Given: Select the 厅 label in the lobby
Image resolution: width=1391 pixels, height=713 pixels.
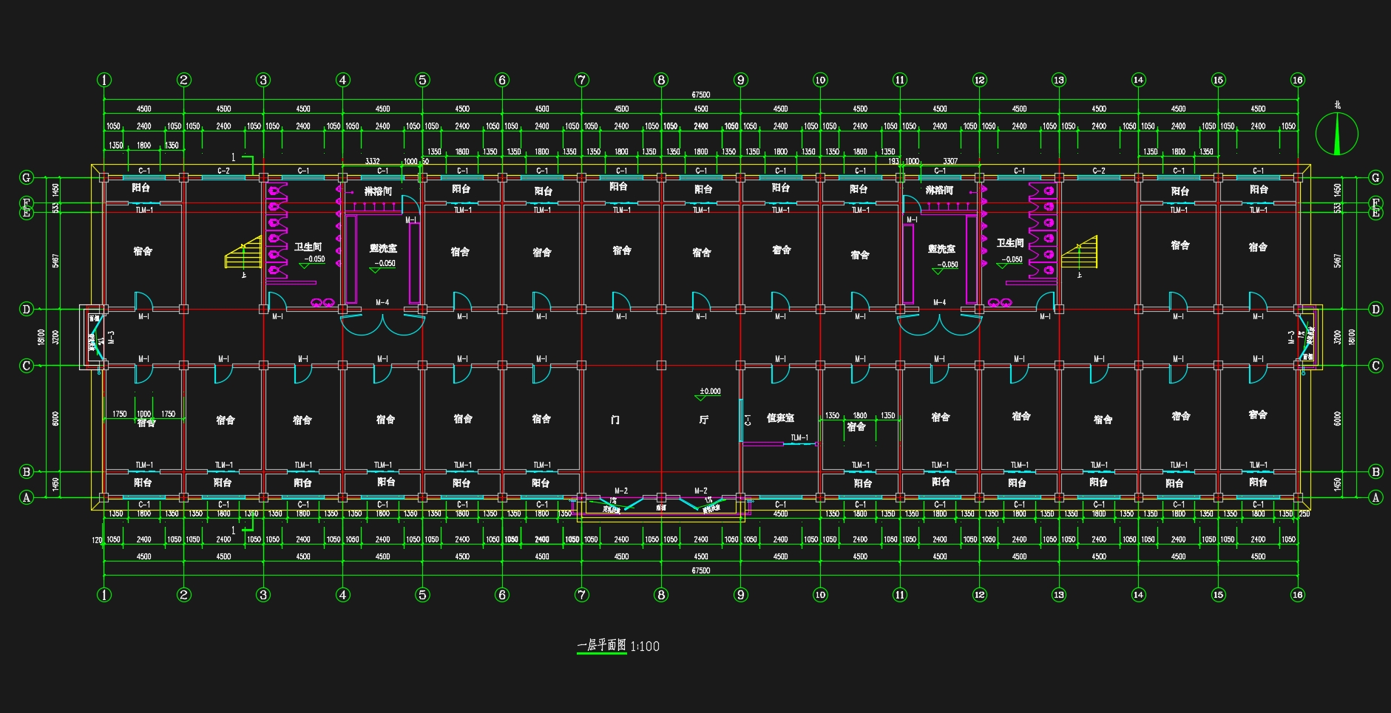Looking at the screenshot, I should coord(703,420).
